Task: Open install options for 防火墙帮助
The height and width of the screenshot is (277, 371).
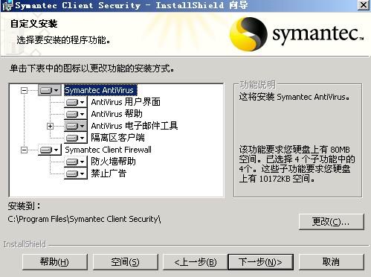Action: coord(76,162)
